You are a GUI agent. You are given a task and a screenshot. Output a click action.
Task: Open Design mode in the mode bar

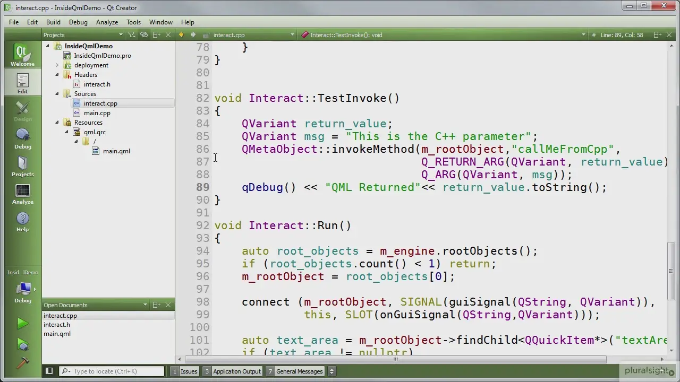[22, 111]
